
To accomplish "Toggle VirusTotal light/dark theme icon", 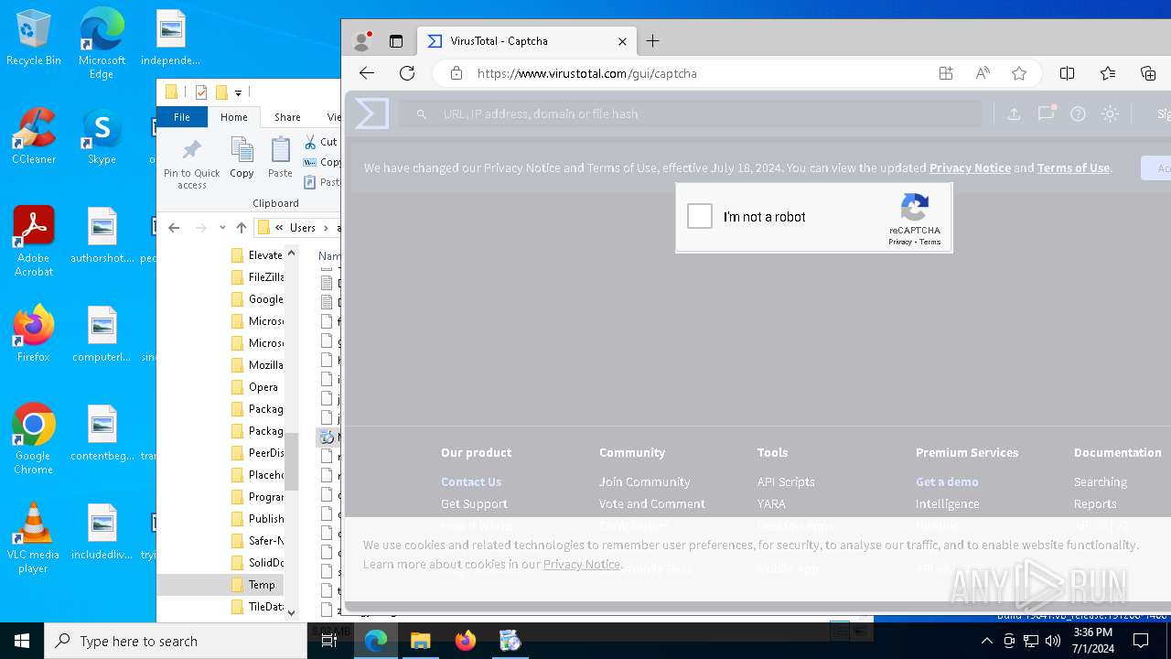I will click(x=1110, y=113).
